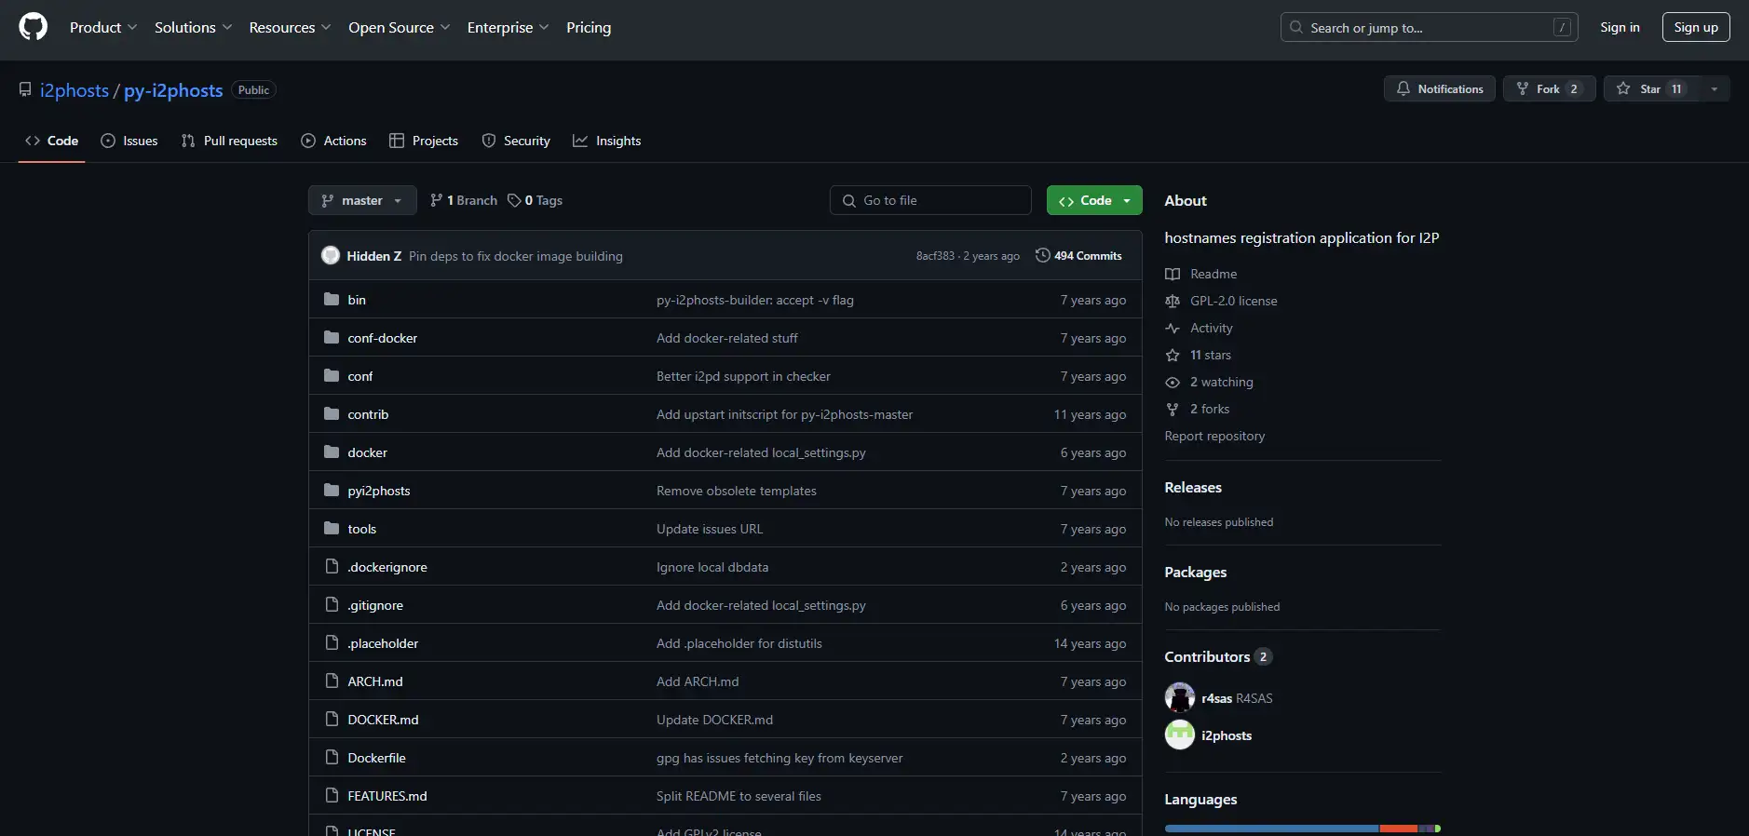Image resolution: width=1749 pixels, height=836 pixels.
Task: Switch to the Actions tab
Action: point(333,141)
